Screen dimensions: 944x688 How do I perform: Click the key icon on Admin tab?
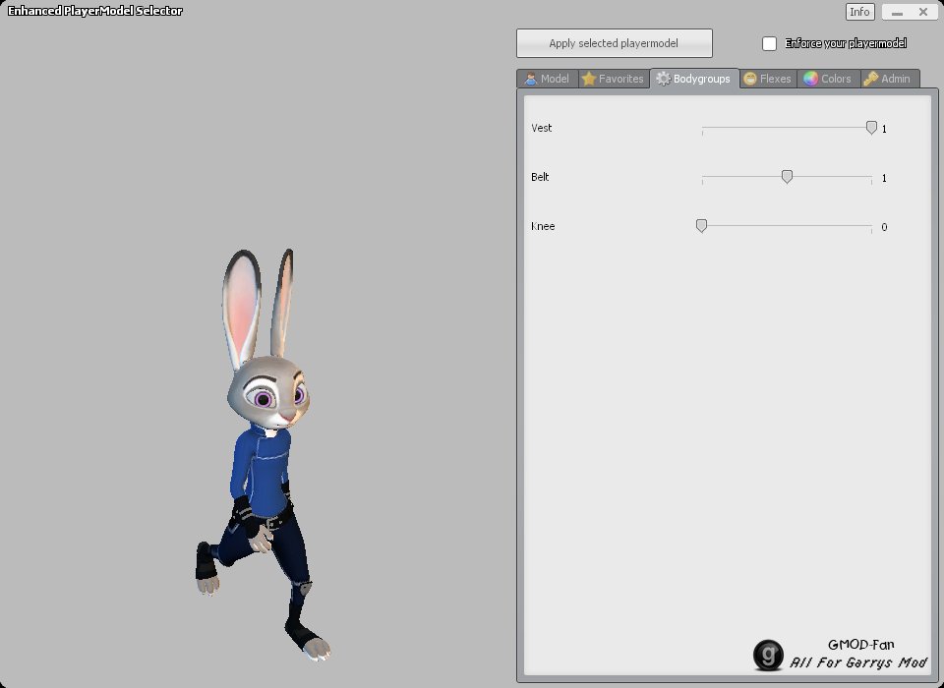click(x=870, y=79)
